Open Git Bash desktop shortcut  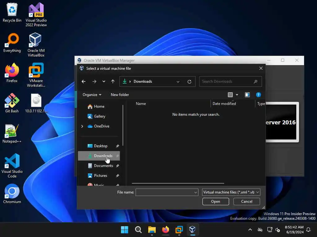pos(12,103)
